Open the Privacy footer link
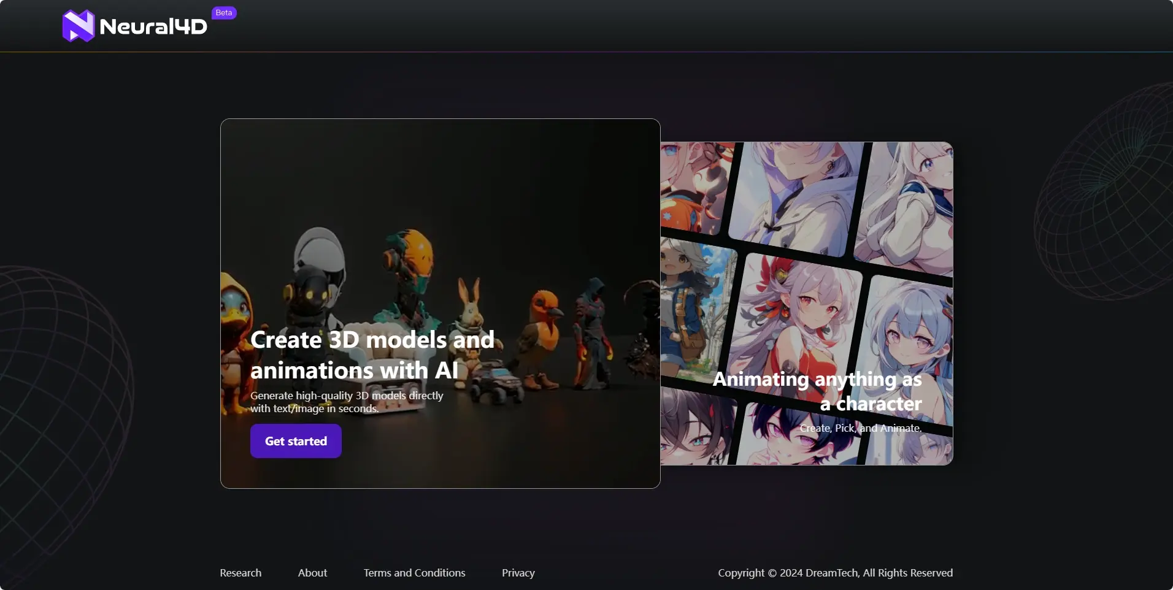 518,573
